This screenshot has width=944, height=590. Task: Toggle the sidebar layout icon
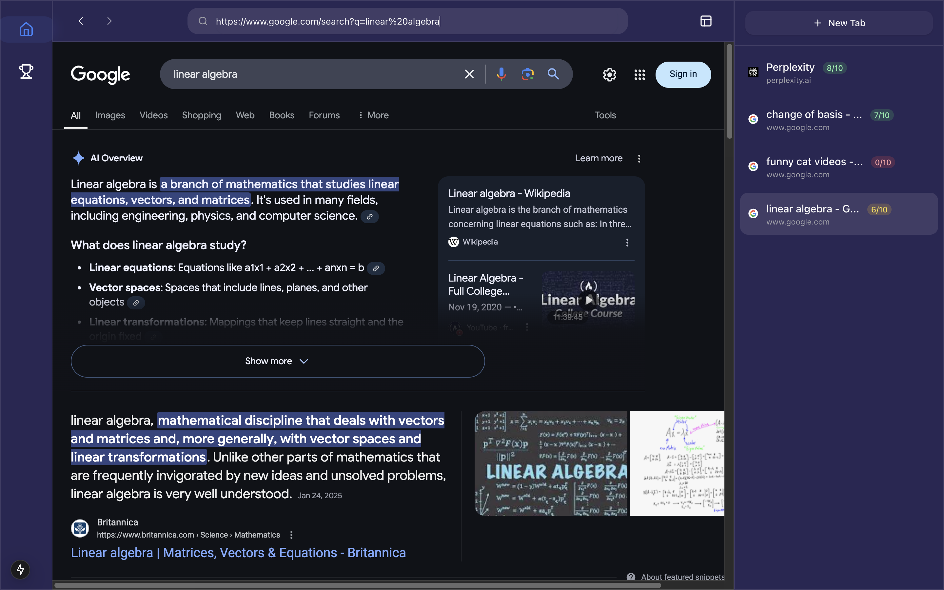click(706, 21)
